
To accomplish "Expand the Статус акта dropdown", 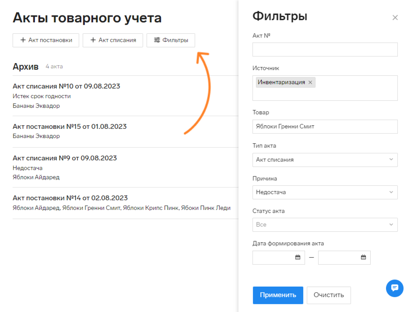I will 325,225.
